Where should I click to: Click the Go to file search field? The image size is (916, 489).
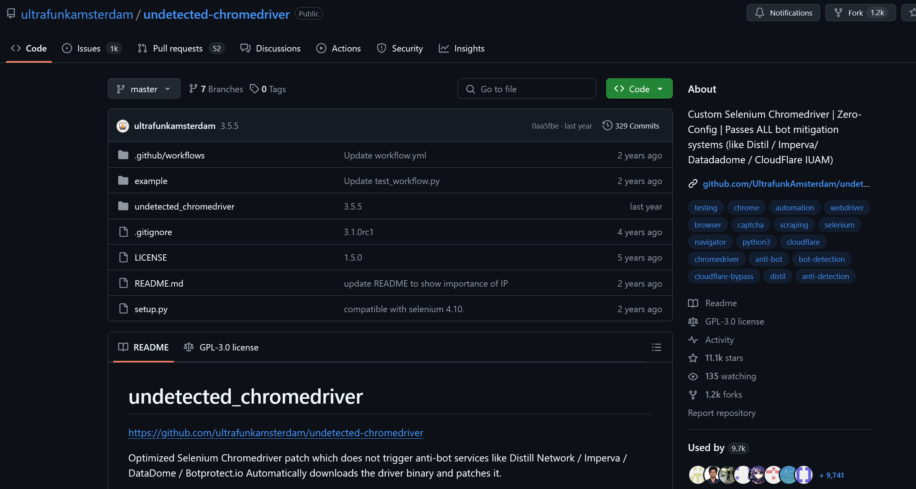click(x=527, y=89)
